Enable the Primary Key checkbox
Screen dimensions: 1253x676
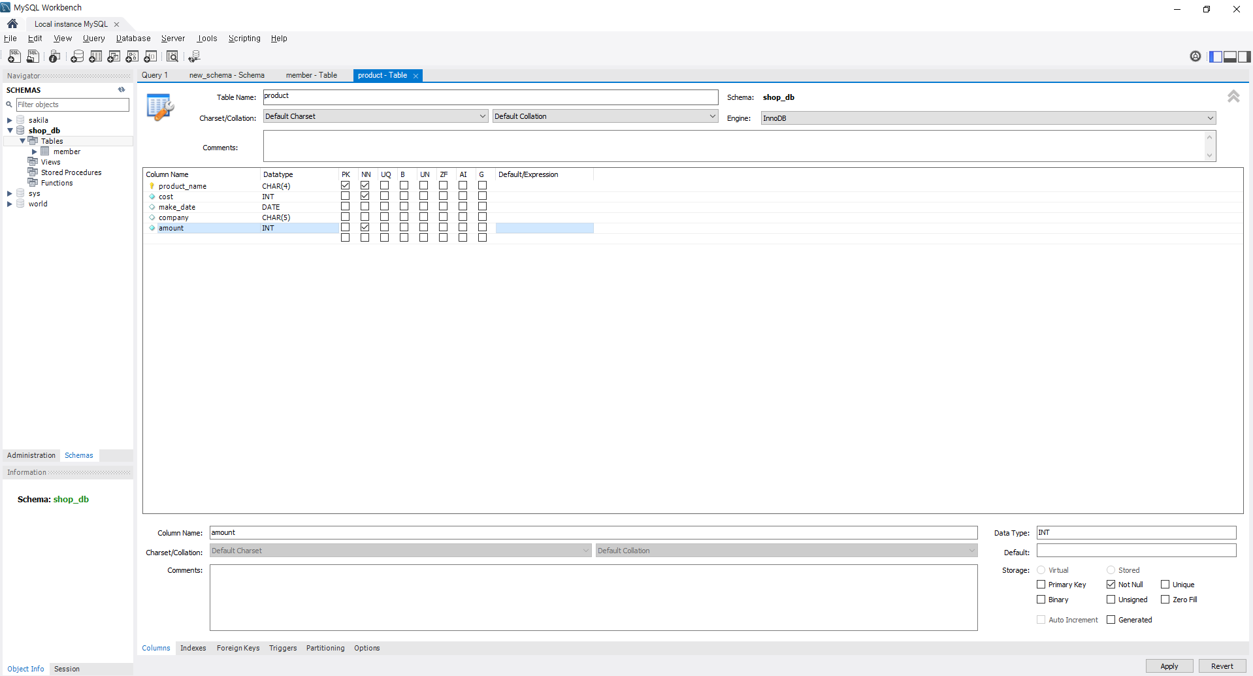[1041, 585]
